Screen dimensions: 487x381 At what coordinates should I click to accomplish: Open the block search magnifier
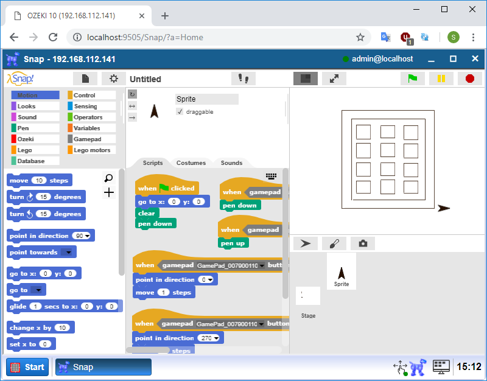[109, 178]
